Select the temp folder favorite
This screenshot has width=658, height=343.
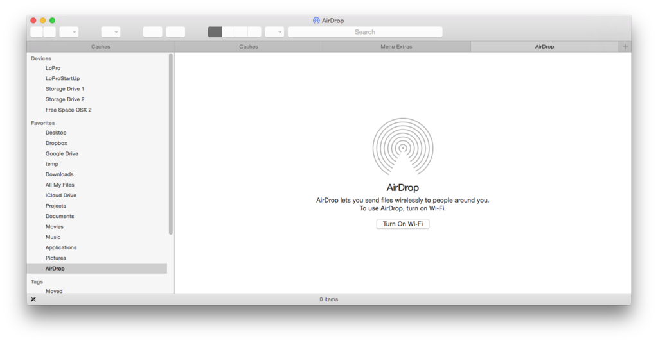tap(51, 163)
